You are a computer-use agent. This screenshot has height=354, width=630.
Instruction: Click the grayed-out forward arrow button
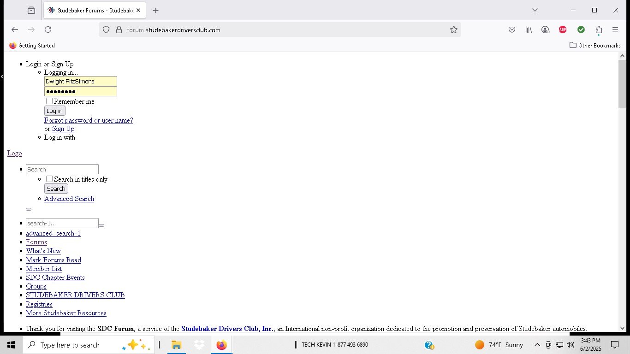point(31,29)
